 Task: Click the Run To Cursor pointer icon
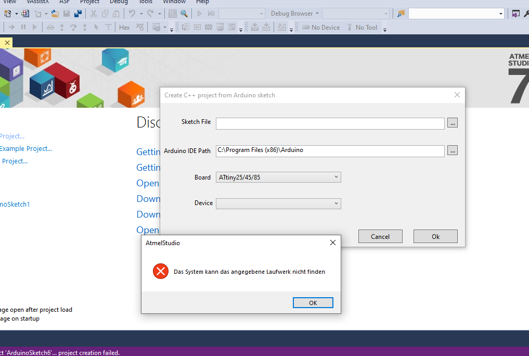pos(96,28)
